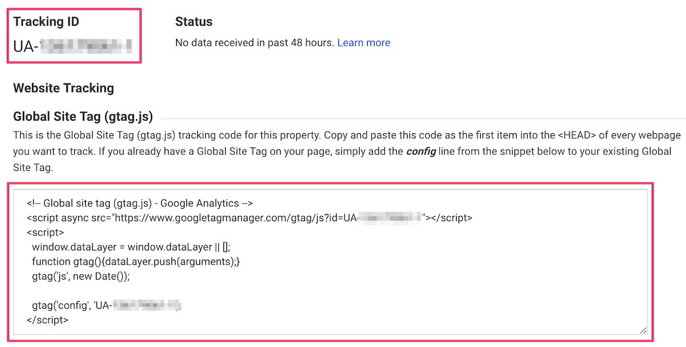
Task: Click the window.dataLayer code line
Action: coord(131,247)
